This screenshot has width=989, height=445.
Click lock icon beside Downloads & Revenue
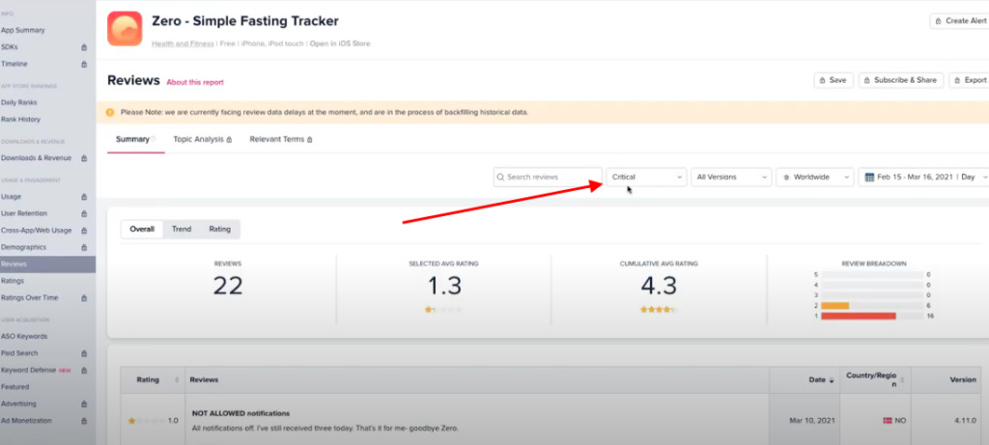[84, 158]
